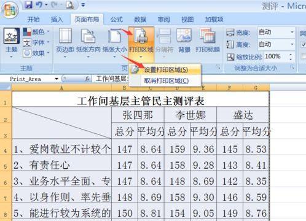Choose 取消打印区域(C) from the menu
The image size is (306, 221).
[x=165, y=81]
